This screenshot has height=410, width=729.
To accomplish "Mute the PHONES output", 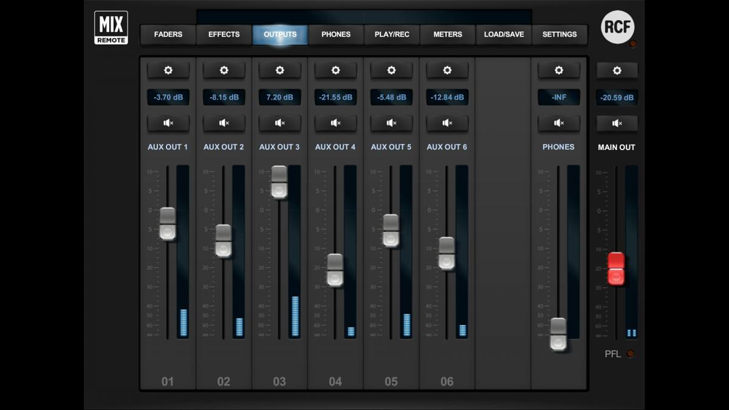I will [x=559, y=123].
